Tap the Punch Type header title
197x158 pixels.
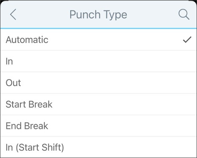(x=98, y=15)
